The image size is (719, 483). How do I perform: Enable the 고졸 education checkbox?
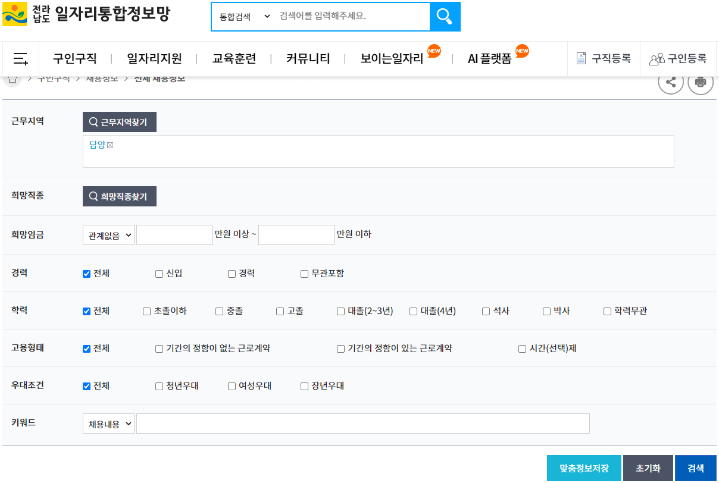point(279,310)
